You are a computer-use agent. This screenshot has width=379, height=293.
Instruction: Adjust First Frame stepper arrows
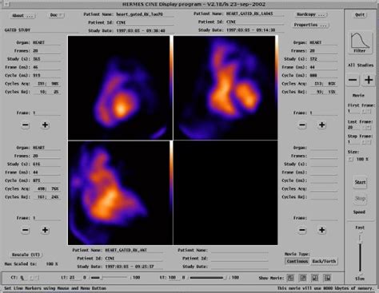click(366, 111)
